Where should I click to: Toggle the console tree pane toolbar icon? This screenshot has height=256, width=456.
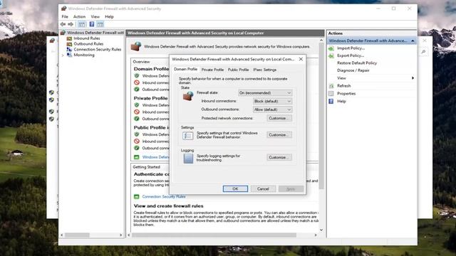82,24
